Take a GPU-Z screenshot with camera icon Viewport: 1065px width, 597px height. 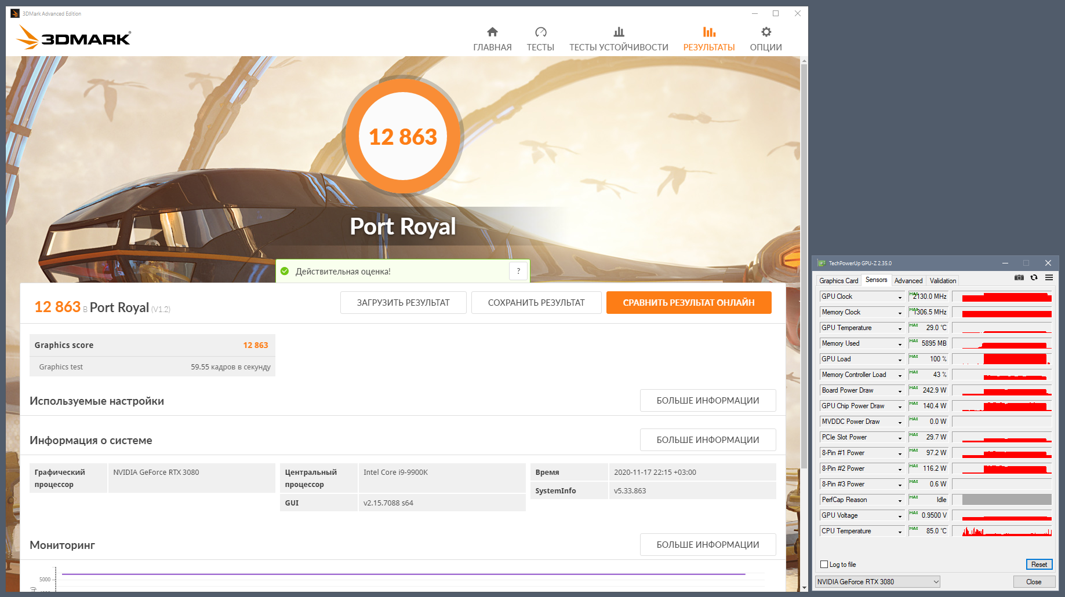pyautogui.click(x=1019, y=278)
